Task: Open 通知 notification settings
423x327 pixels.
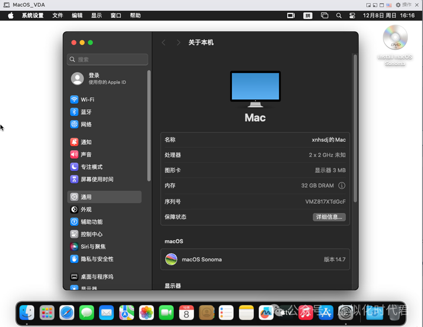Action: point(87,142)
